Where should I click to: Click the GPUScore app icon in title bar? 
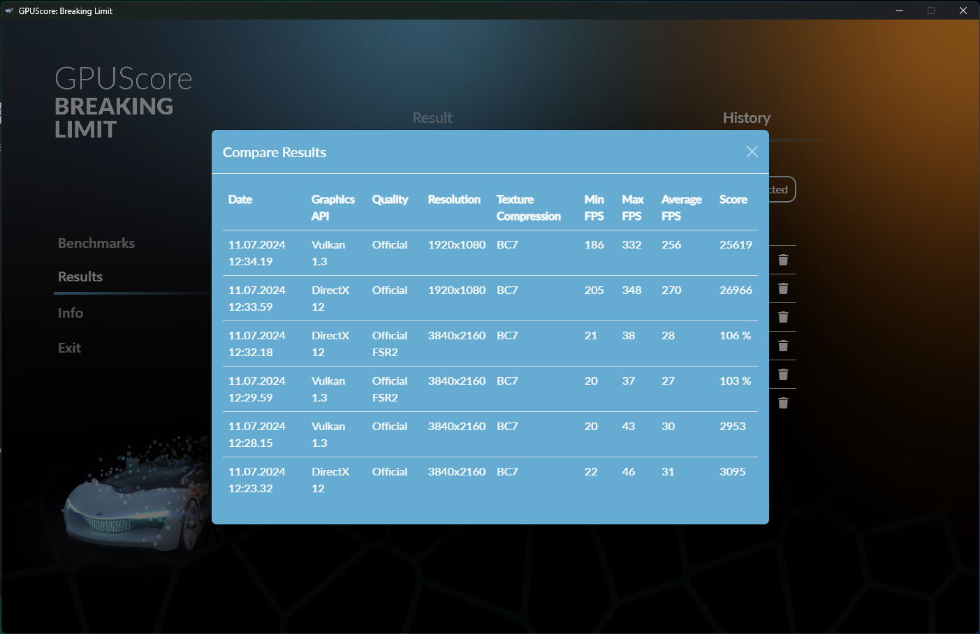9,10
